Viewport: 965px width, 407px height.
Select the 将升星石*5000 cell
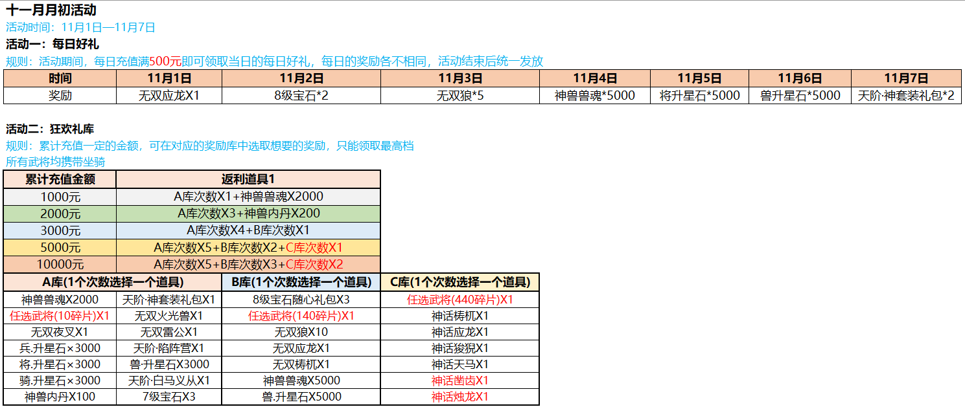(699, 96)
